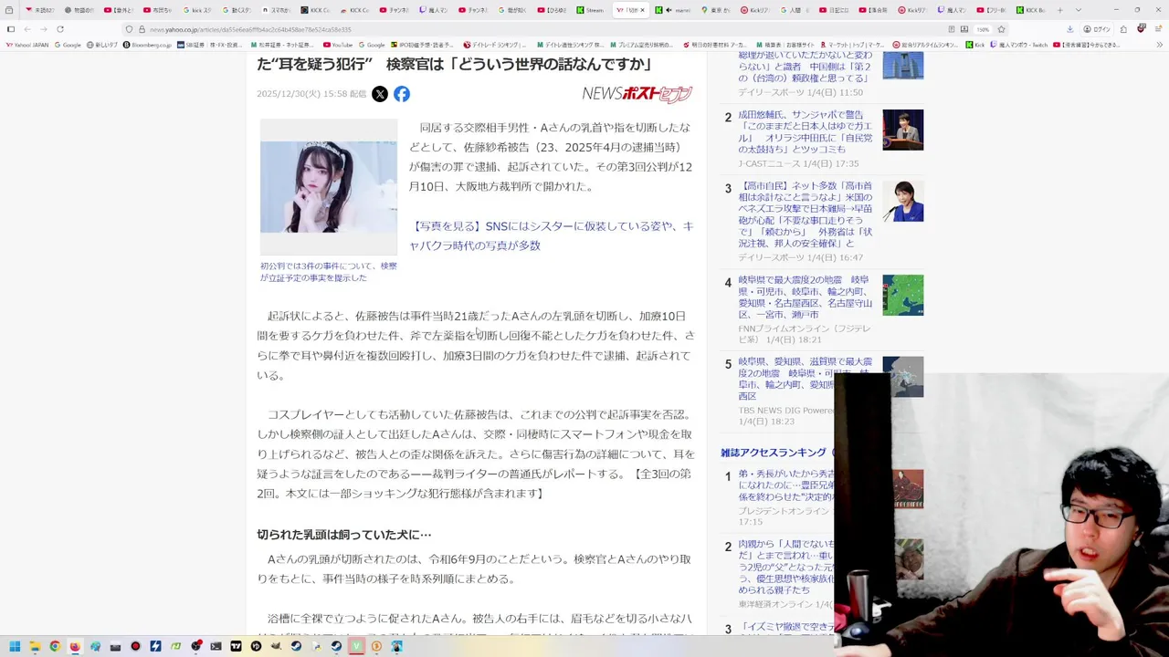1169x657 pixels.
Task: Open the Yahoo! JAPAN bookmark
Action: tap(27, 44)
